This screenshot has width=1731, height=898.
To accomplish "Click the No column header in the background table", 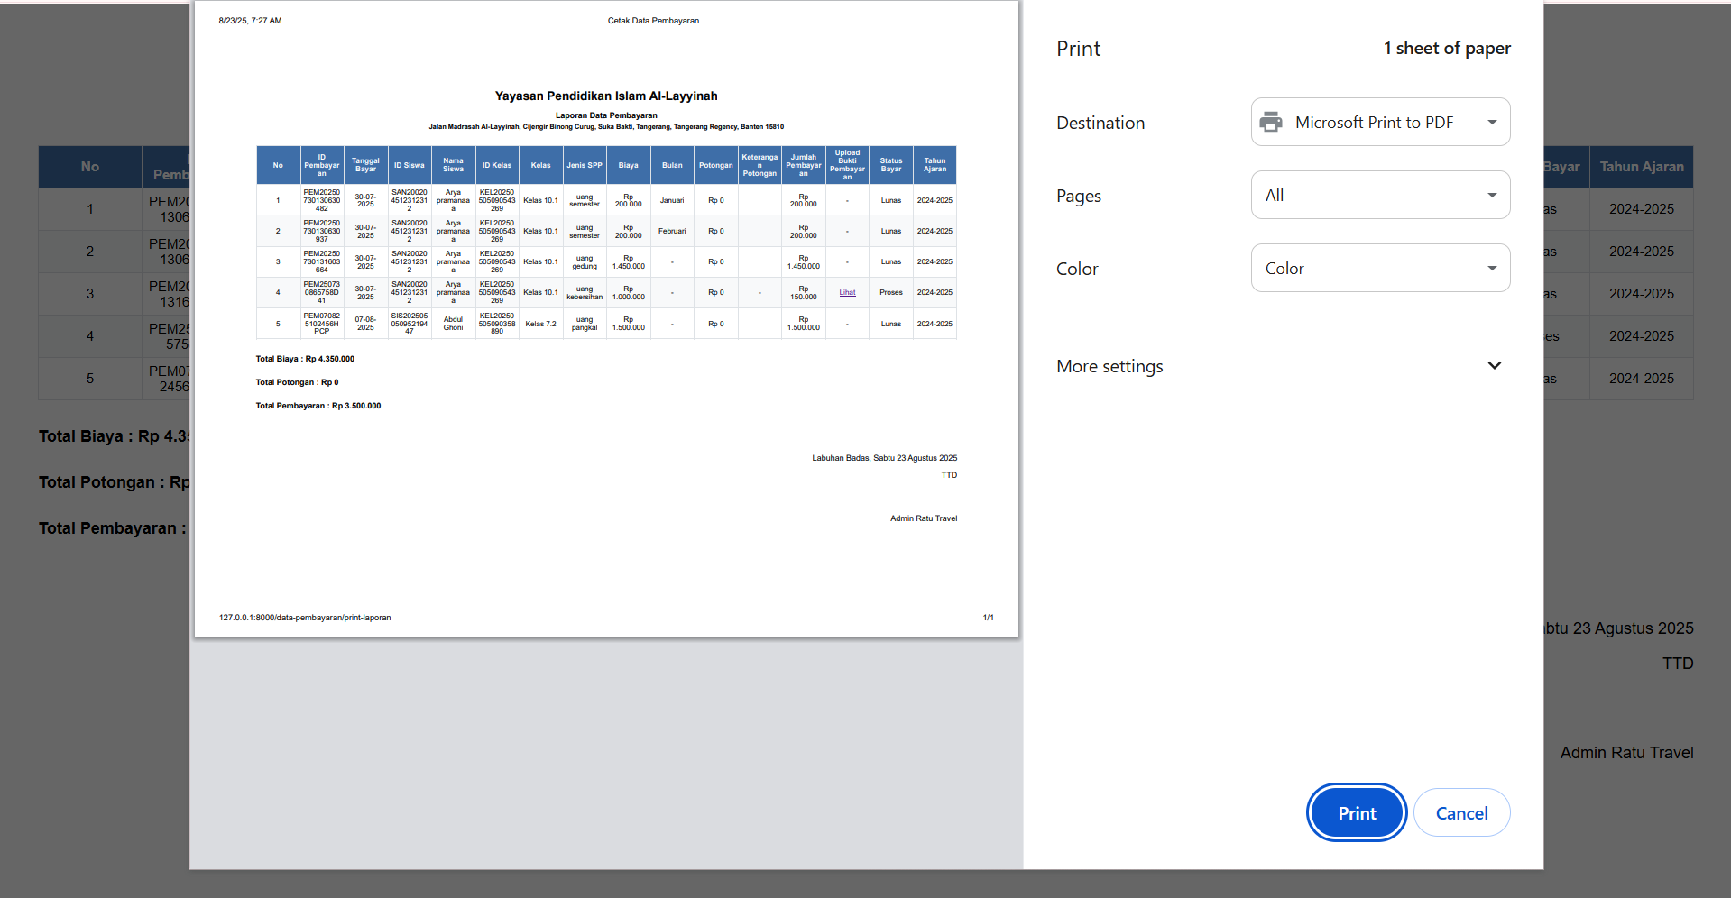I will click(x=90, y=167).
